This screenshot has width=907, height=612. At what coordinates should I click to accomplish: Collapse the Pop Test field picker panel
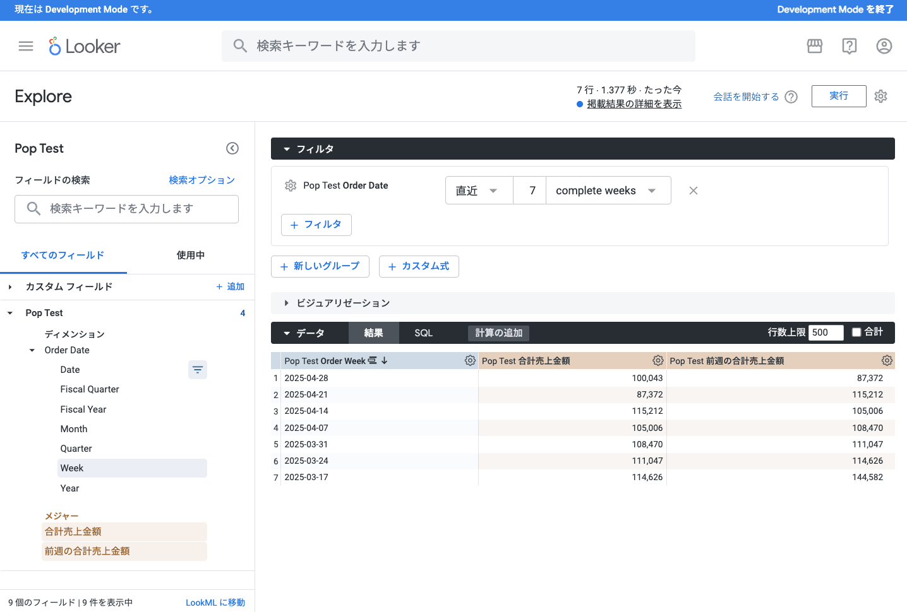[232, 148]
